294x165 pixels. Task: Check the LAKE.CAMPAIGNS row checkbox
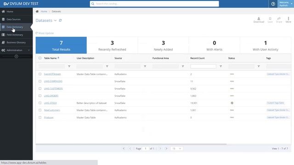point(40,81)
